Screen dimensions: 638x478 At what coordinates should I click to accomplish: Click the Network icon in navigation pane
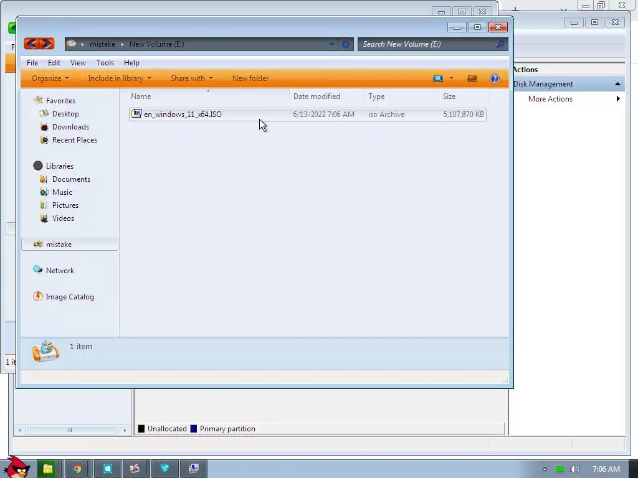click(x=38, y=270)
